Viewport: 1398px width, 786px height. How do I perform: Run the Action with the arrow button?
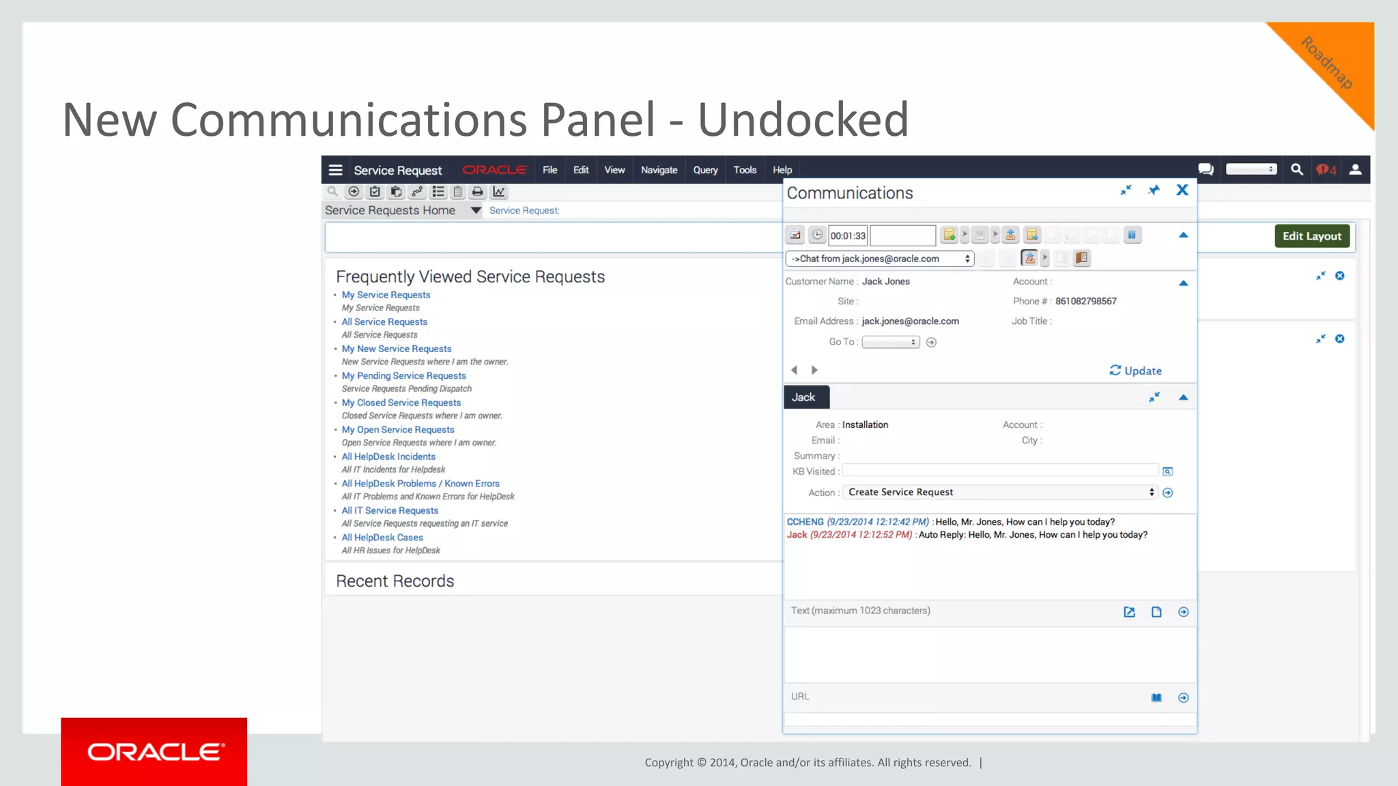click(x=1167, y=493)
